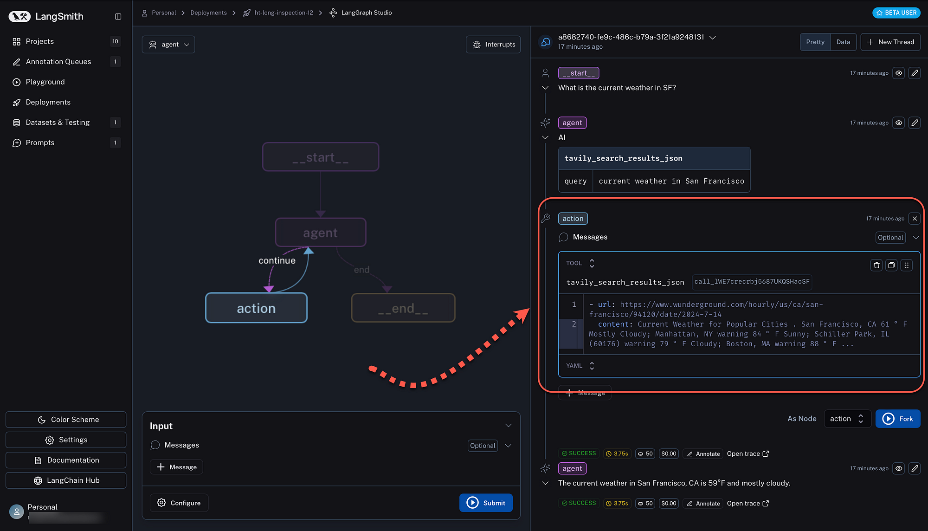Close the action message editor
The image size is (928, 531).
915,218
